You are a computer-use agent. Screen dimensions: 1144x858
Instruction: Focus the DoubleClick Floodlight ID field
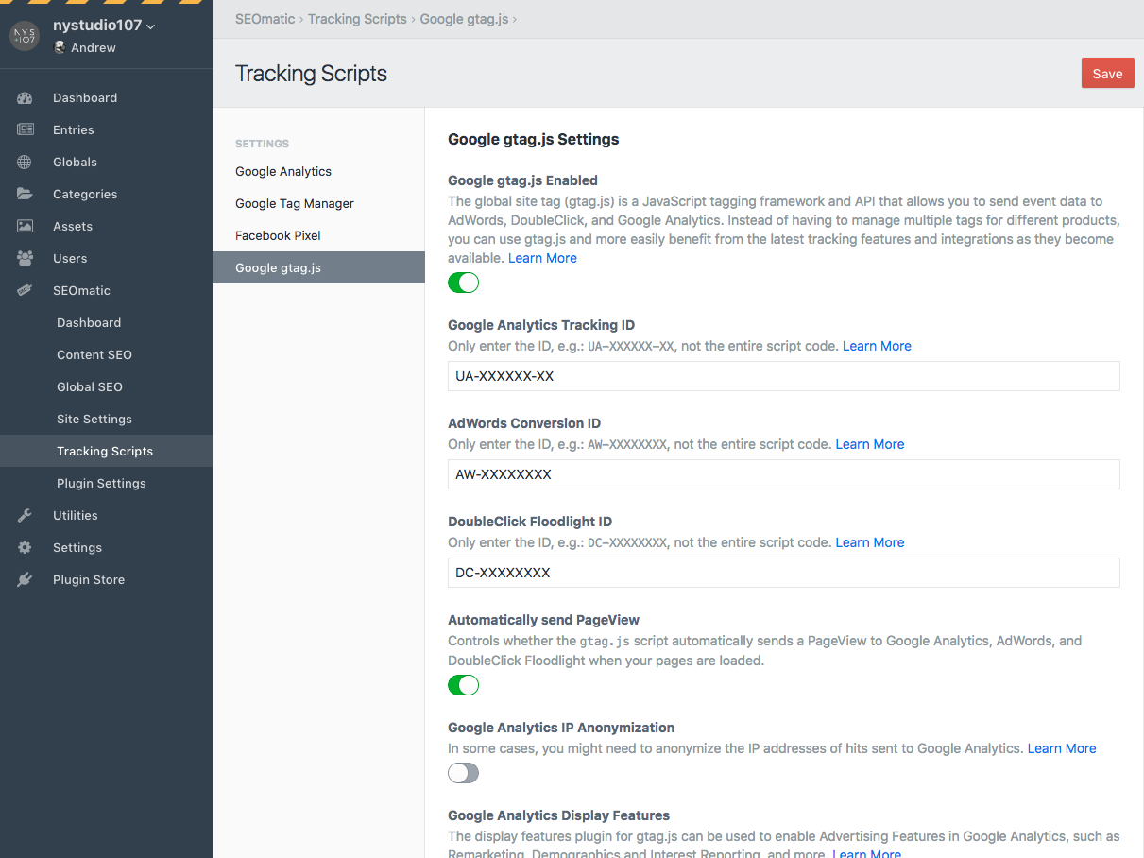click(784, 573)
